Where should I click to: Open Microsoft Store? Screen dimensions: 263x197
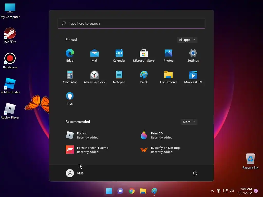point(144,55)
